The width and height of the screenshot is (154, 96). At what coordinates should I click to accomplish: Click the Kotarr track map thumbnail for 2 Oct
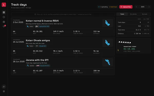pos(108,23)
